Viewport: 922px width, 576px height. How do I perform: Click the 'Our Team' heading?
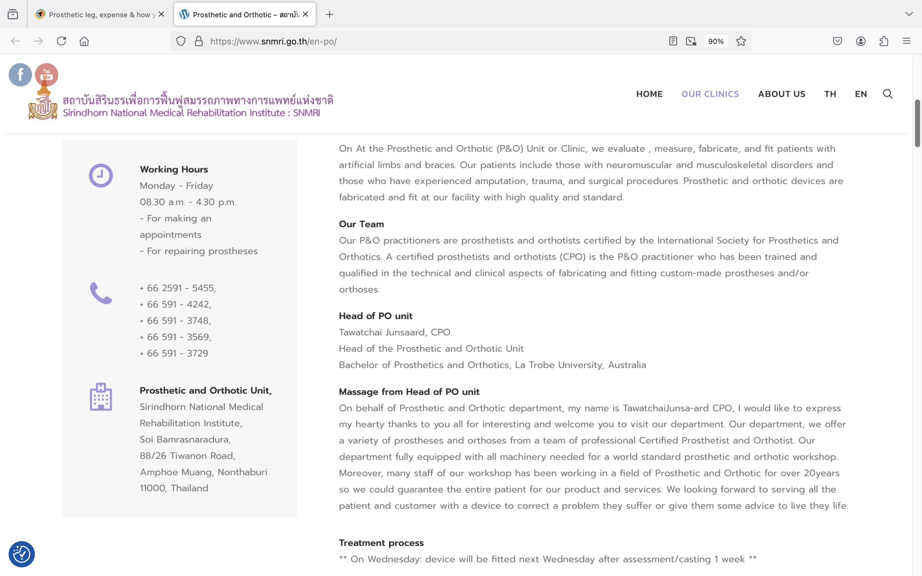(362, 224)
